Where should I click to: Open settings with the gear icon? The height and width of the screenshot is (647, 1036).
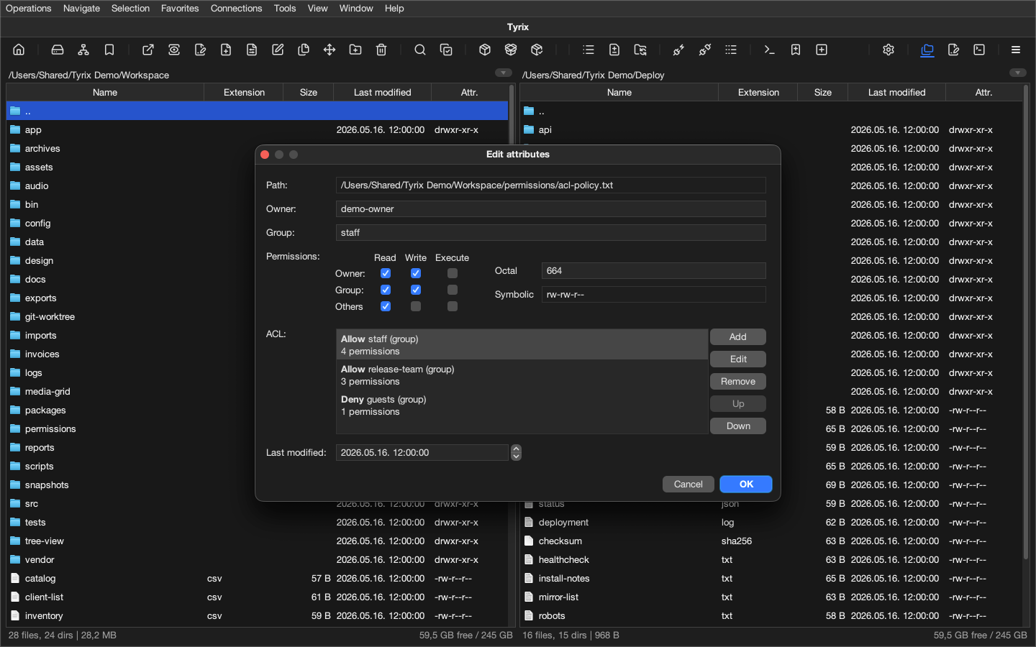coord(889,50)
